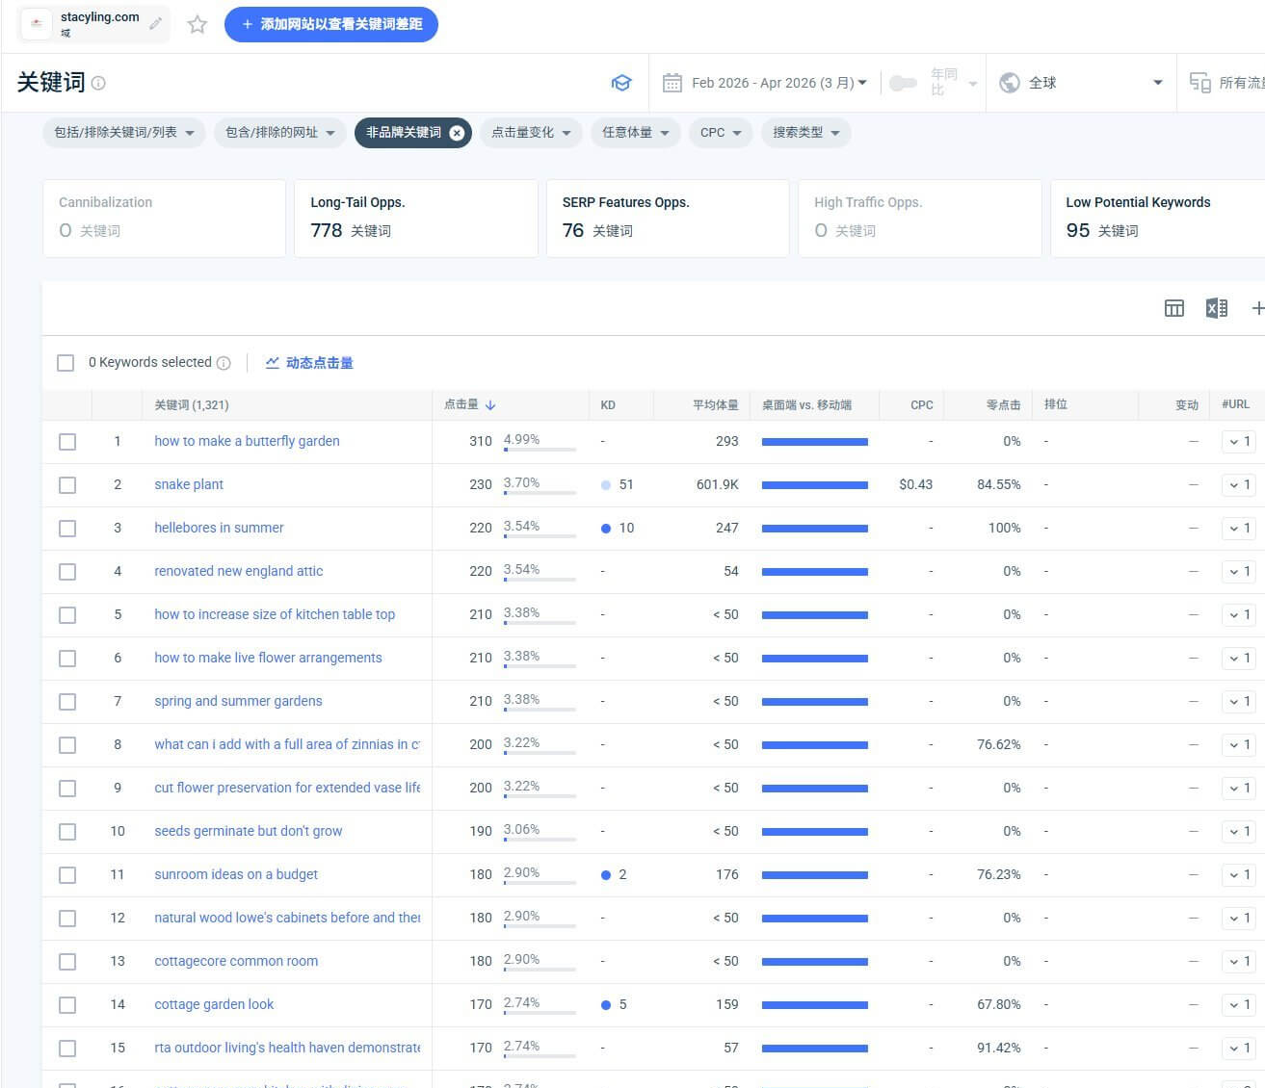Viewport: 1265px width, 1088px height.
Task: Open the table column settings icon
Action: coord(1174,308)
